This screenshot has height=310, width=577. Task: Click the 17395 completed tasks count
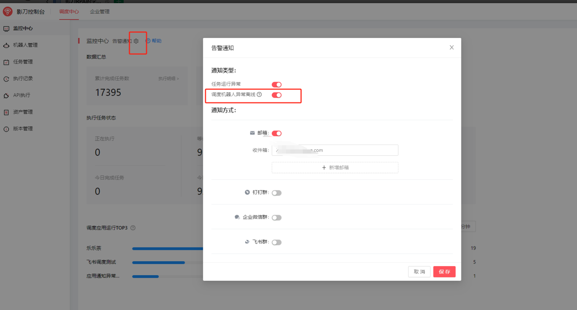(x=108, y=92)
